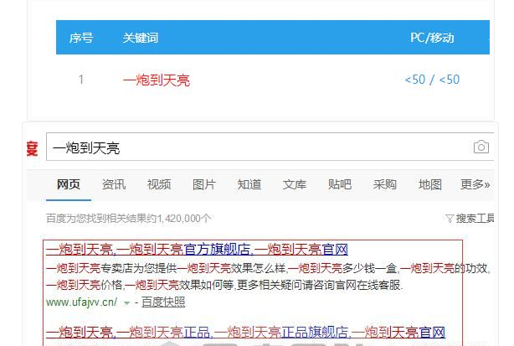
Task: Click the <50 / <50 value
Action: point(432,80)
